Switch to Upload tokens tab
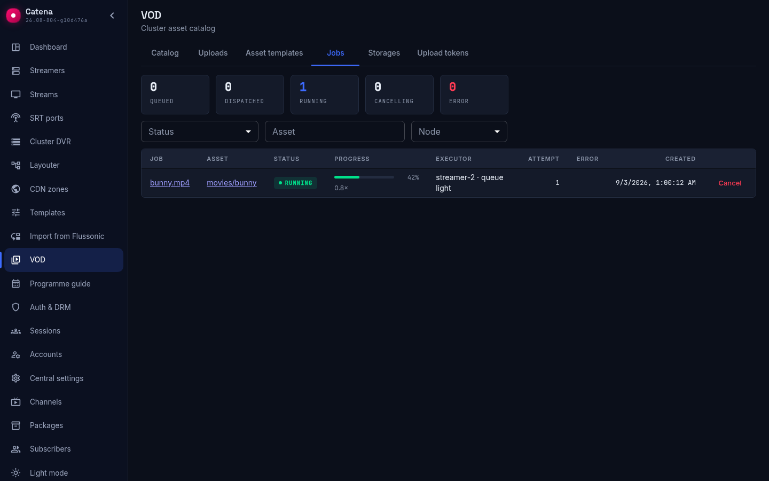769x481 pixels. pyautogui.click(x=443, y=53)
